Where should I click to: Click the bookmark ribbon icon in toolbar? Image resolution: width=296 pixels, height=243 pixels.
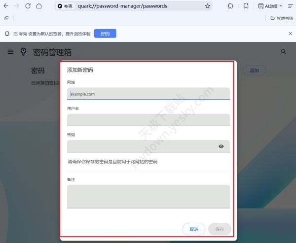pyautogui.click(x=246, y=6)
